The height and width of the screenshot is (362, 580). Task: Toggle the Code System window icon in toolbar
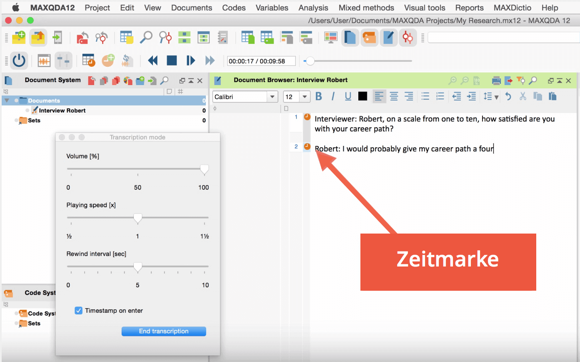(x=370, y=38)
